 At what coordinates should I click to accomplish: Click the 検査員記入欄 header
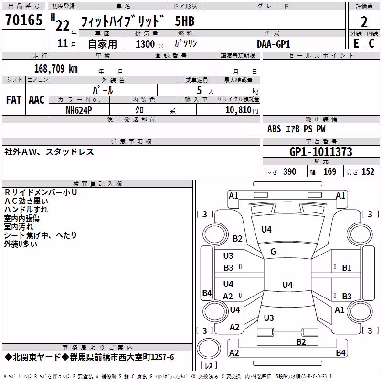[x=97, y=184]
